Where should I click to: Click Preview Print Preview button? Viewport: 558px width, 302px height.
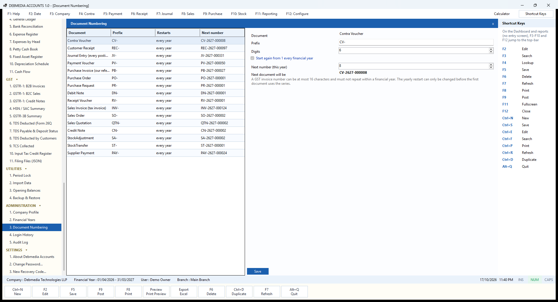pyautogui.click(x=156, y=292)
